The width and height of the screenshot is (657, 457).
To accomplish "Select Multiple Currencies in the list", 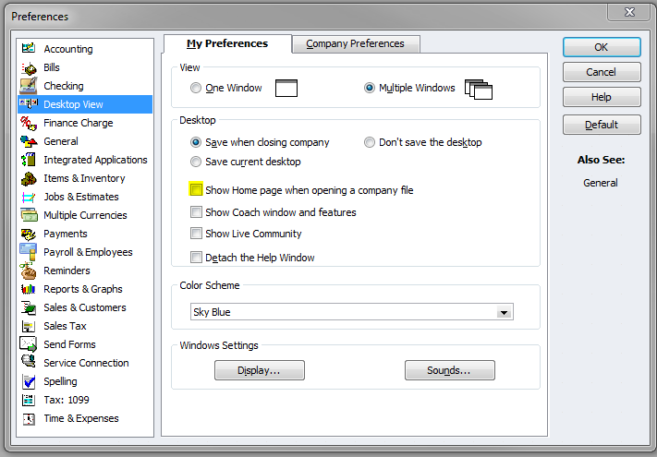I will tap(85, 215).
